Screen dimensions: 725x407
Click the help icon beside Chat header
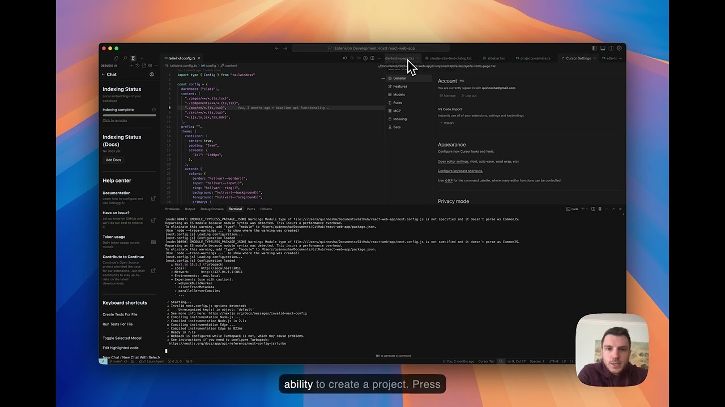[x=151, y=75]
